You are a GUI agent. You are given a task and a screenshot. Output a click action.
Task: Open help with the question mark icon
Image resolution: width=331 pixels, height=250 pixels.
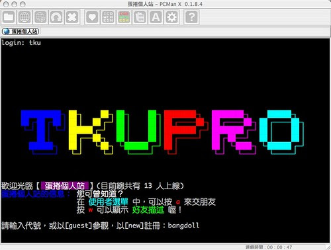pos(191,17)
